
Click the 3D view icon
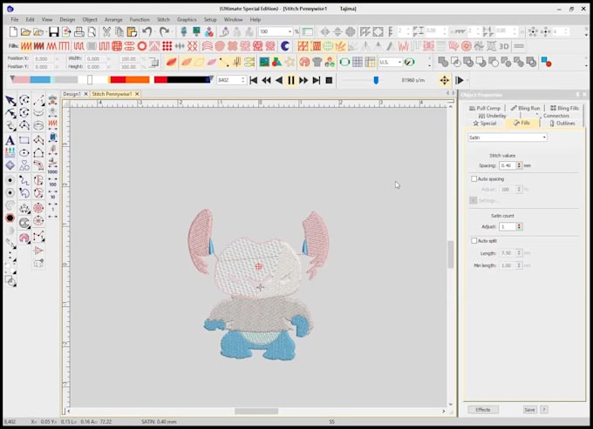pos(504,46)
